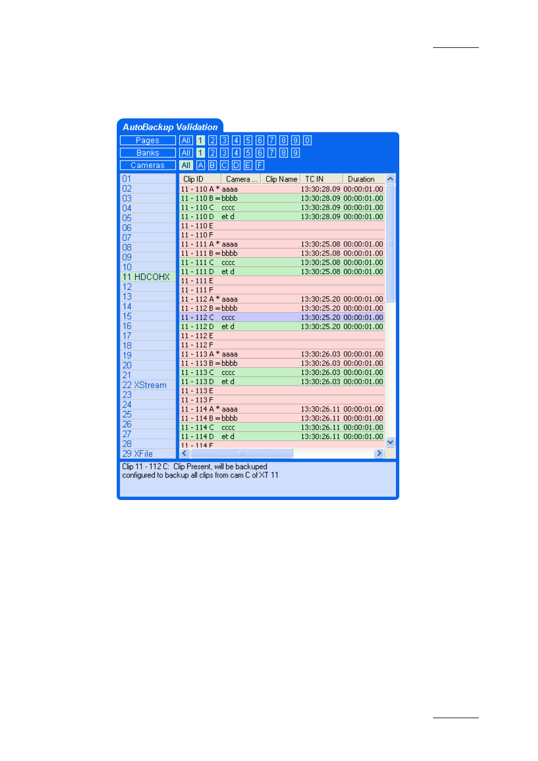Select clip row 11 - 111 F
Screen dimensions: 538x761
coord(282,290)
